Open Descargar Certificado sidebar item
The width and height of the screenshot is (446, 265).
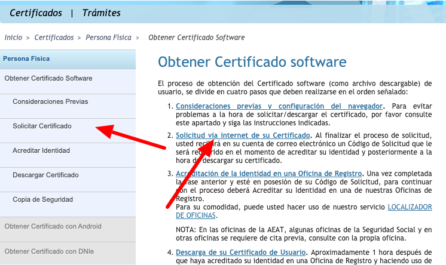click(68, 180)
